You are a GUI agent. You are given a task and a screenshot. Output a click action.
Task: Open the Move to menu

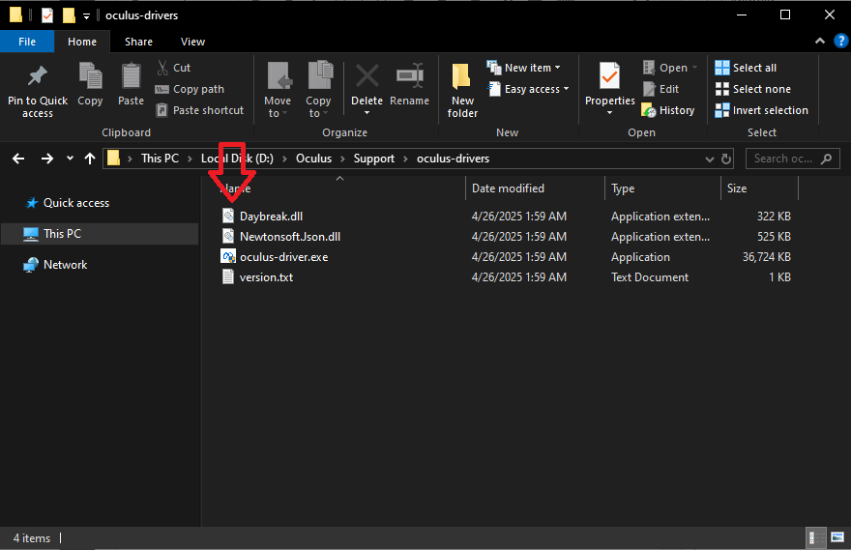pos(278,90)
